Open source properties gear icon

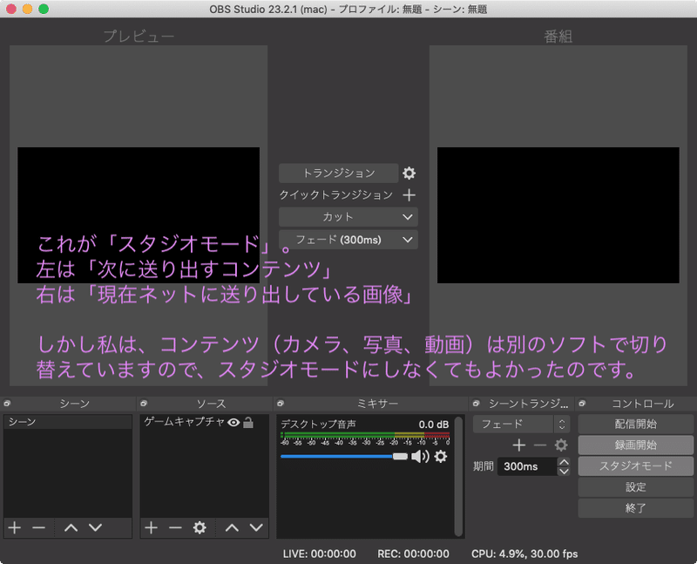(x=200, y=527)
